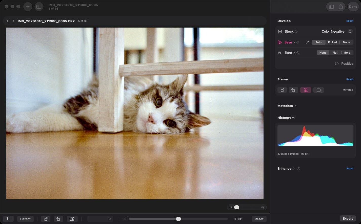Screen dimensions: 361x224
Task: Rotate frame clockwise in Frame panel
Action: tap(282, 90)
